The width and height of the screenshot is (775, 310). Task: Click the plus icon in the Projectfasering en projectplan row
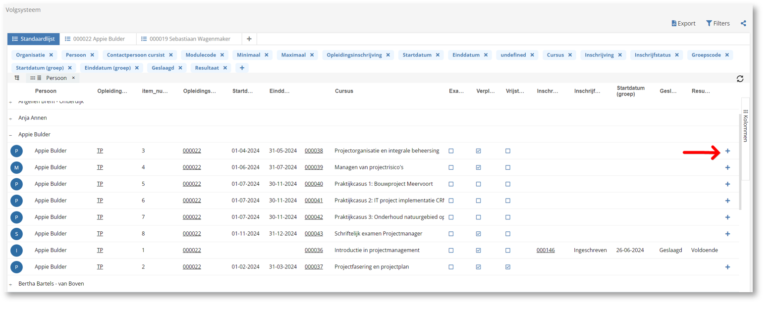click(727, 267)
